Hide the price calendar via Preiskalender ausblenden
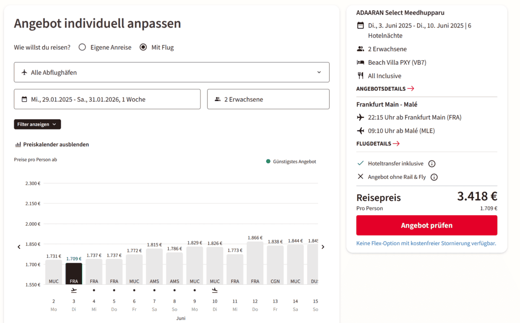 point(56,145)
